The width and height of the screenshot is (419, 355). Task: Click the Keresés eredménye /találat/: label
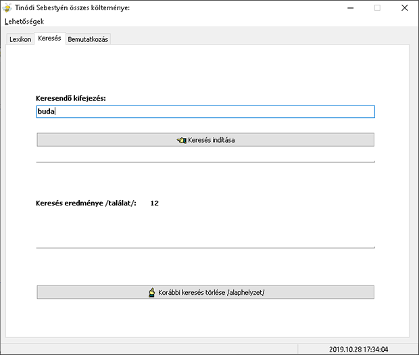point(86,203)
